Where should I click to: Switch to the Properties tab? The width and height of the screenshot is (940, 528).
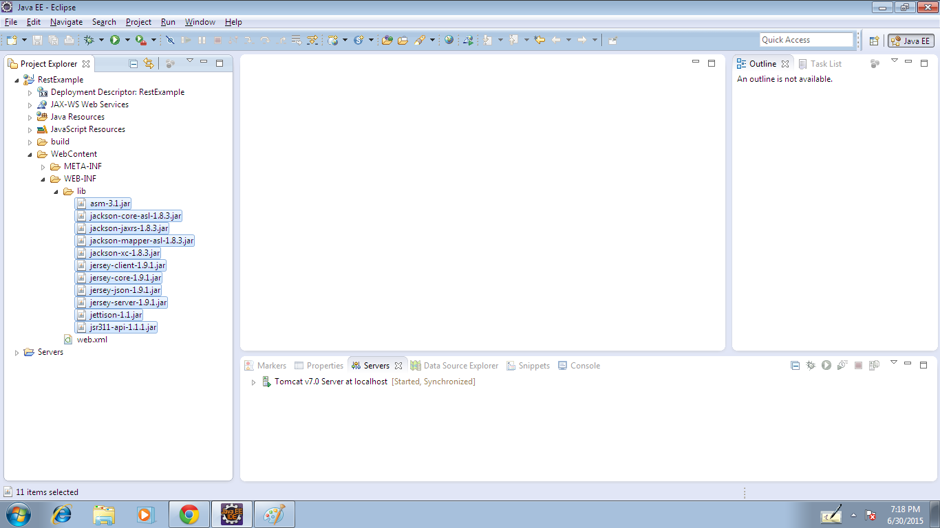tap(319, 366)
